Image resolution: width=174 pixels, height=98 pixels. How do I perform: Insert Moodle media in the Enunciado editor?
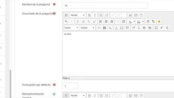[136, 15]
